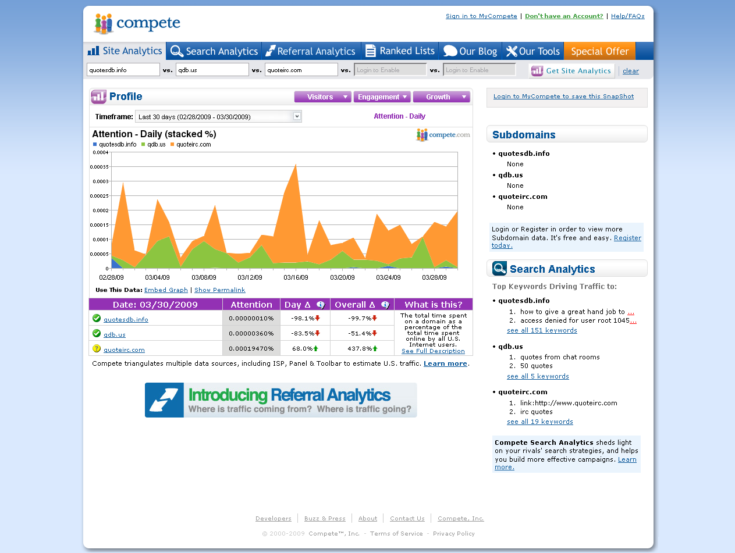Click the Profile bar chart icon

pyautogui.click(x=99, y=97)
